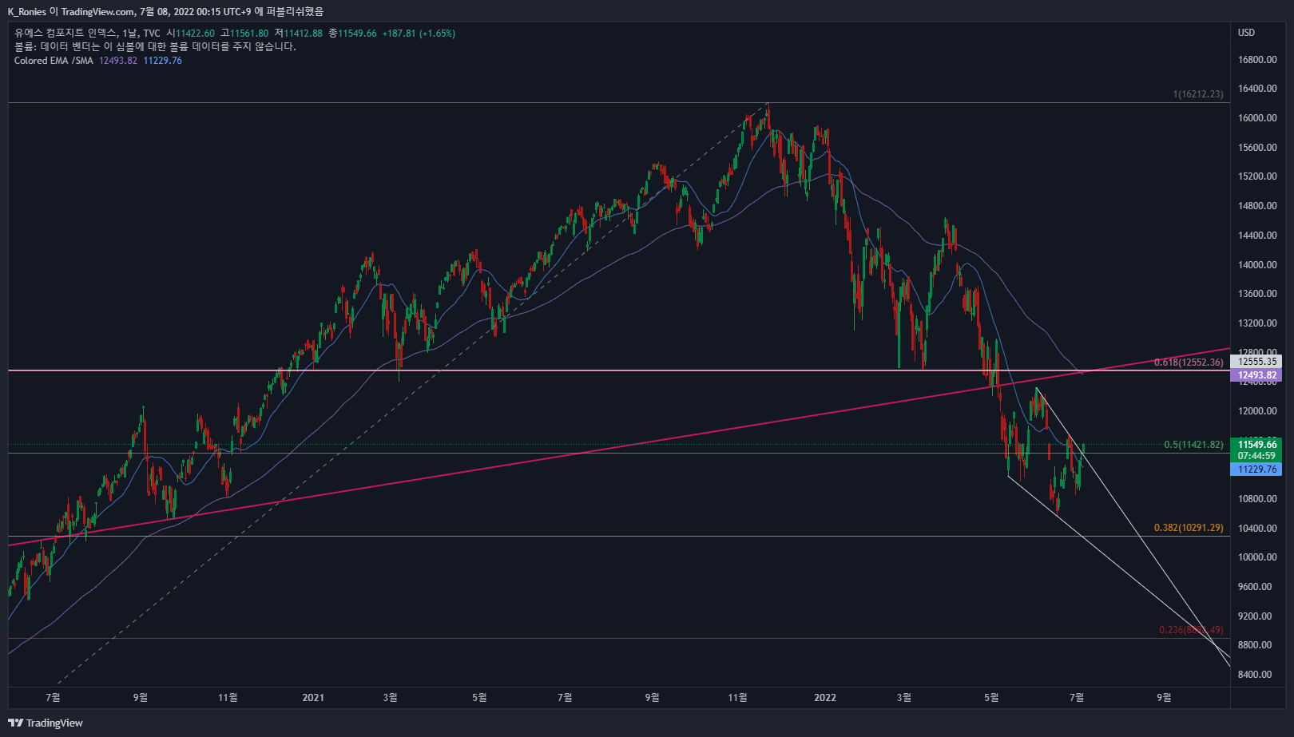Screen dimensions: 1294x737
Task: Select the Fibonacci label 1(16212.23)
Action: click(x=1198, y=94)
